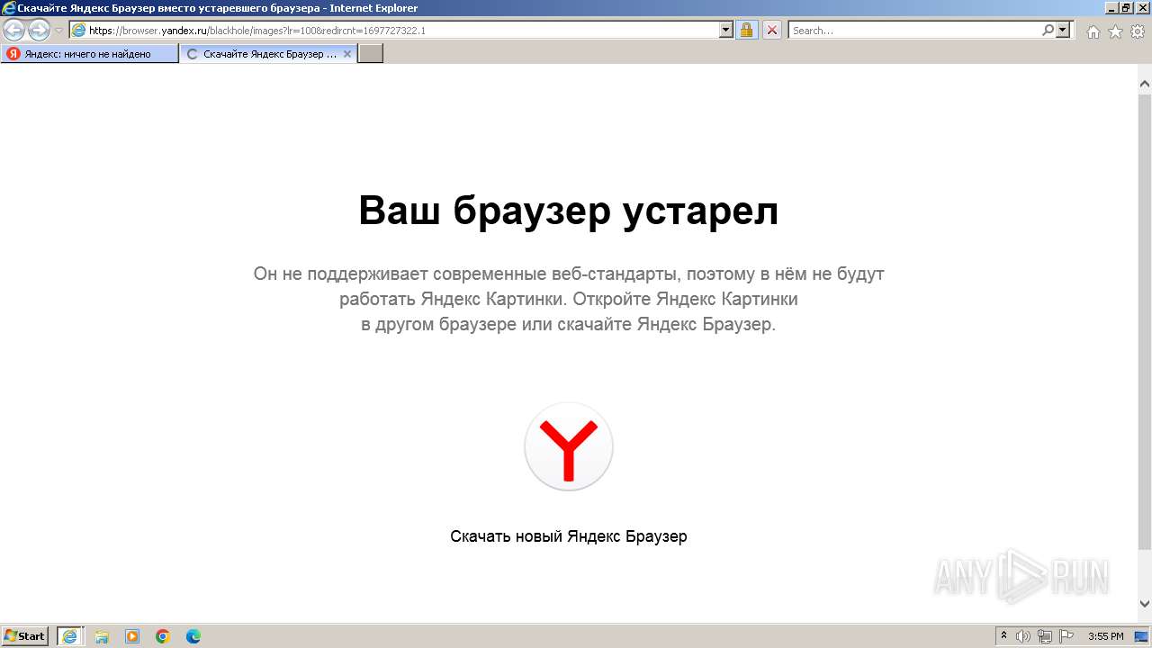The image size is (1152, 648).
Task: Close the 'Скачайте Яндекс Браузер' tab
Action: pyautogui.click(x=347, y=54)
